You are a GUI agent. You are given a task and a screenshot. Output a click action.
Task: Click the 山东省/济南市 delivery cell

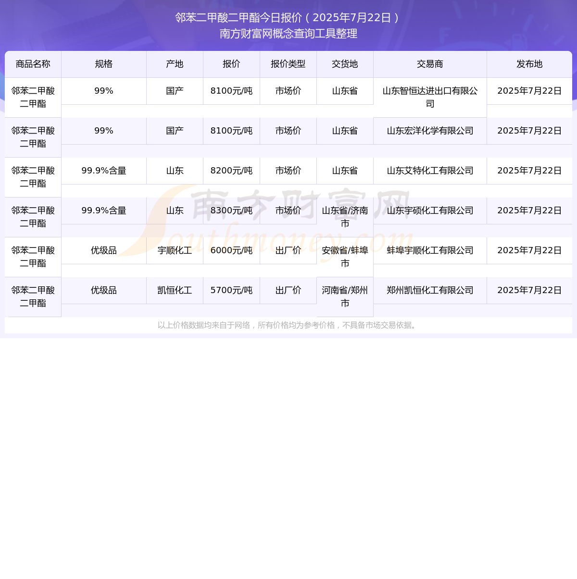tap(345, 217)
